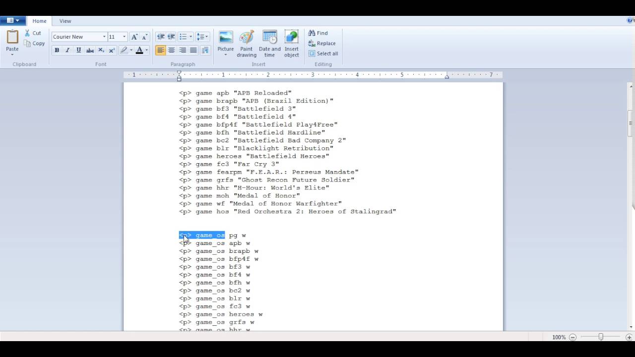Zoom out with the minus button
Screen dimensions: 635x357
coord(572,337)
